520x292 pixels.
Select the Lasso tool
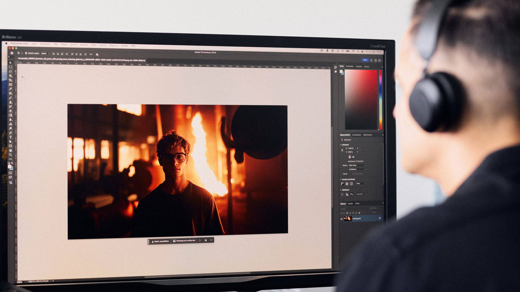click(x=10, y=71)
